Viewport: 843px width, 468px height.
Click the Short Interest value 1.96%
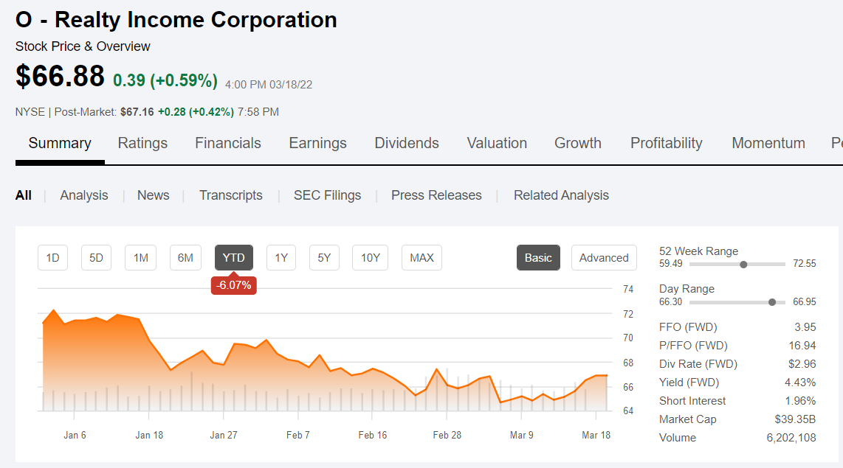[x=800, y=401]
